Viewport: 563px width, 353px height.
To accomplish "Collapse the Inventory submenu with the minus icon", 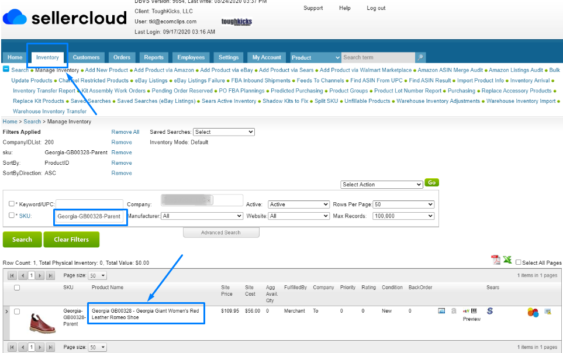I will click(x=6, y=68).
